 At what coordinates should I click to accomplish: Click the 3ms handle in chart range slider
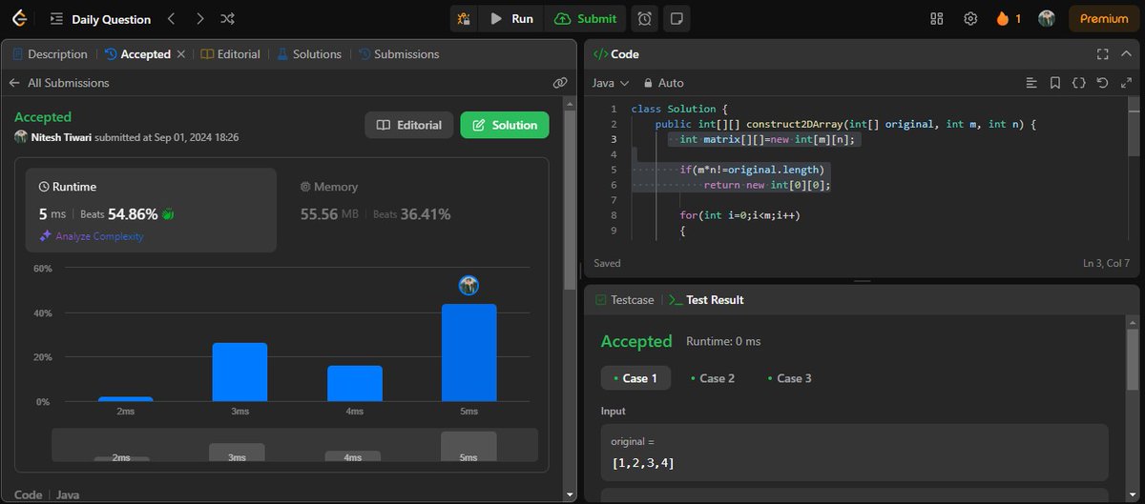(238, 453)
